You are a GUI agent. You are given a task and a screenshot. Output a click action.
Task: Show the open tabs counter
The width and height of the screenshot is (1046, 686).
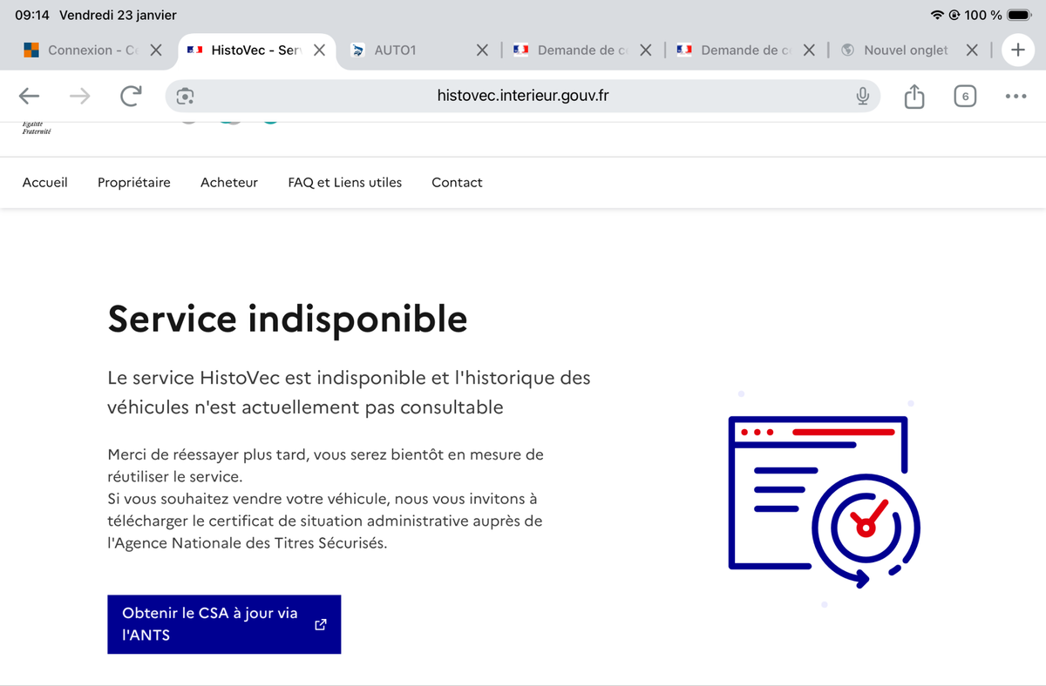point(964,96)
